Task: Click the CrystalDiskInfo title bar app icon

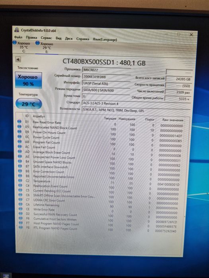Action: (17, 30)
